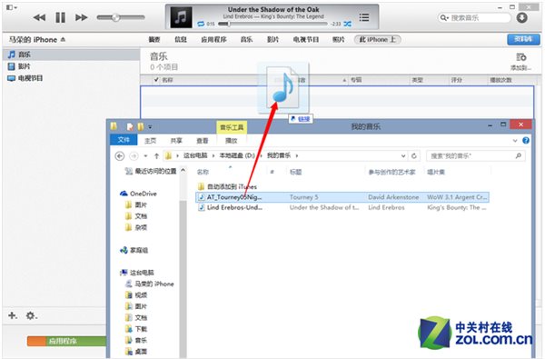Click the navigation pane scrollbar in Explorer
The height and width of the screenshot is (359, 545).
click(x=183, y=278)
